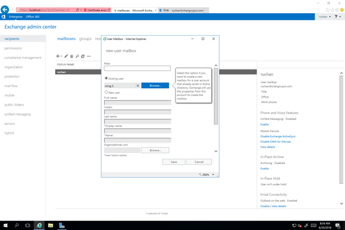345x230 pixels.
Task: Click Disable Exchange ActiveSync link
Action: (278, 137)
